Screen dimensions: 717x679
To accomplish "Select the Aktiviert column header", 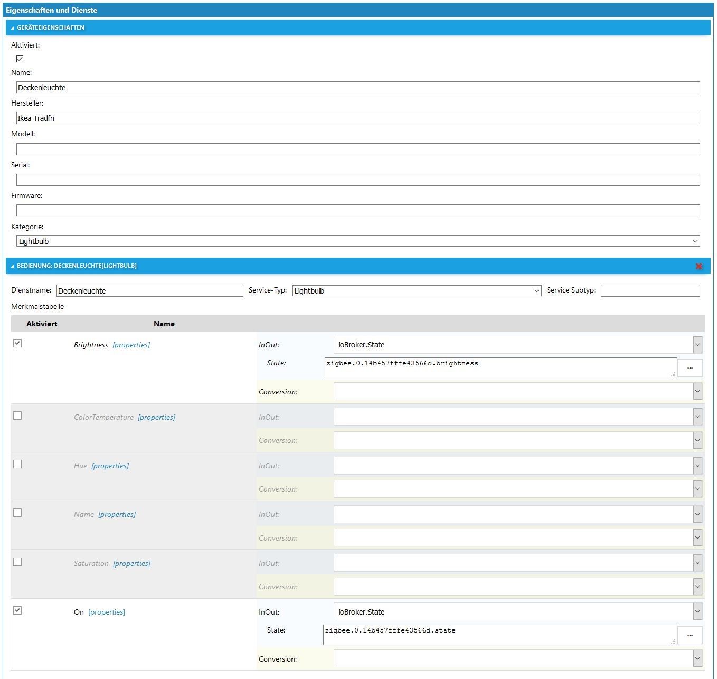I will pyautogui.click(x=42, y=324).
